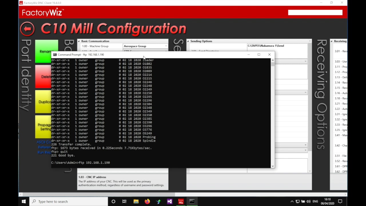Click the 3.11 receiving option row
Viewport: 366px width, 206px height.
click(x=341, y=67)
